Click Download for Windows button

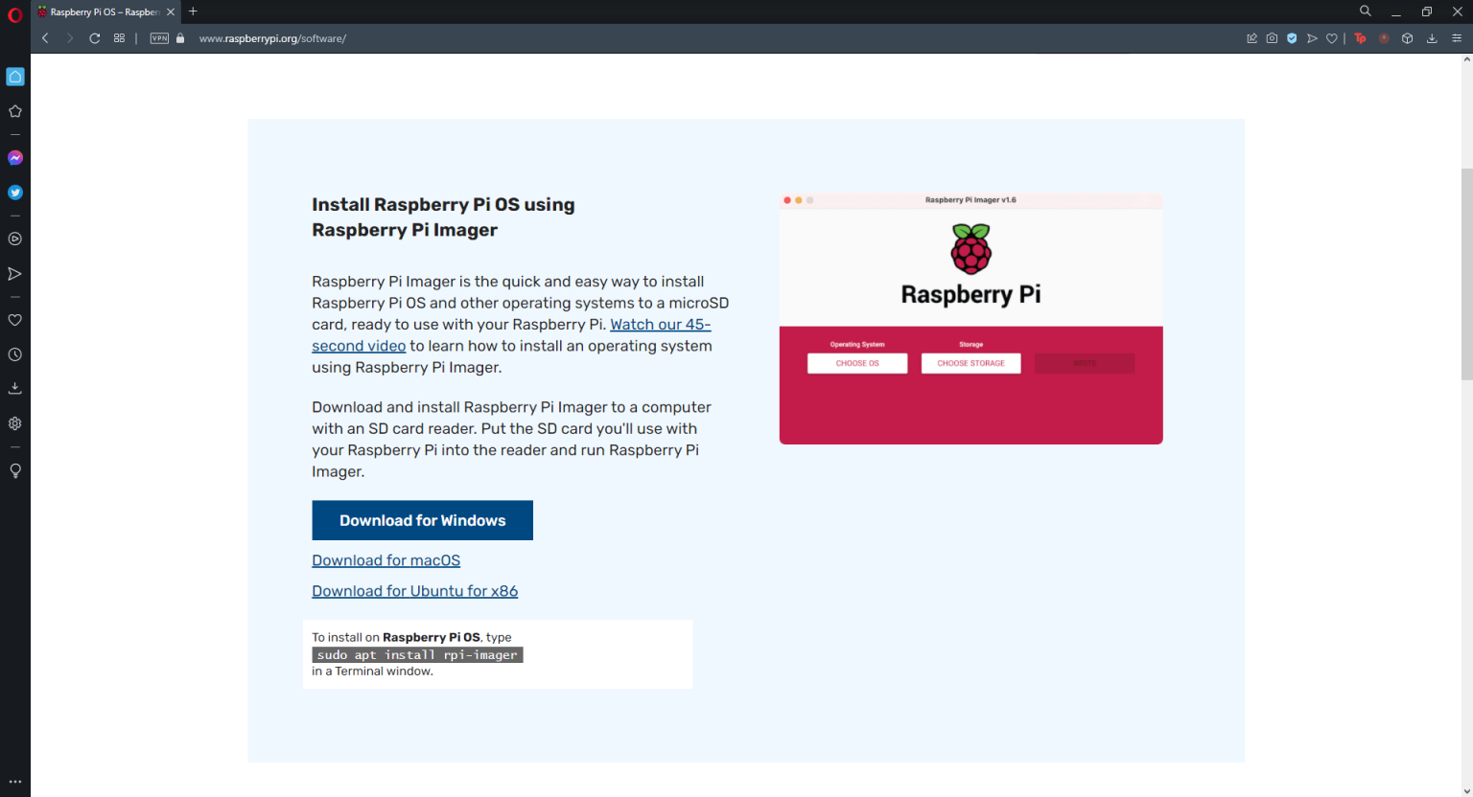[422, 520]
